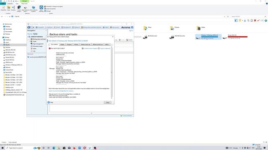Screen dimensions: 268x150
Task: Click the Close button in details dialog
Action: 108,102
